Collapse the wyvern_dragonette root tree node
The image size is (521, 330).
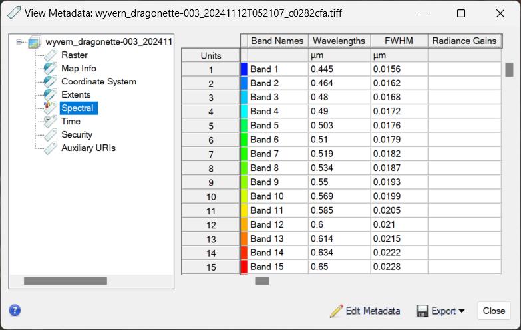click(x=19, y=42)
